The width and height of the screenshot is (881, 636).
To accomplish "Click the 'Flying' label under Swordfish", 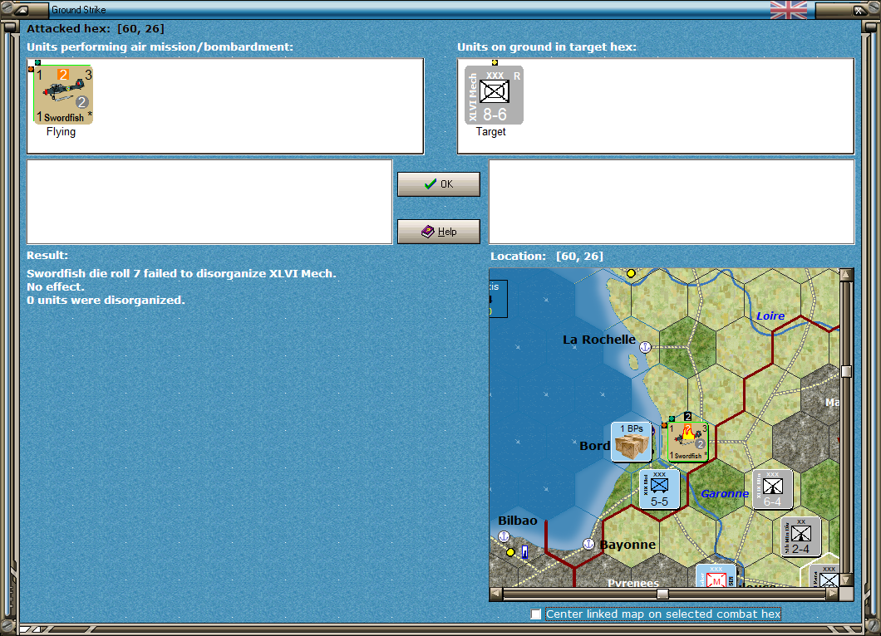I will [x=61, y=132].
